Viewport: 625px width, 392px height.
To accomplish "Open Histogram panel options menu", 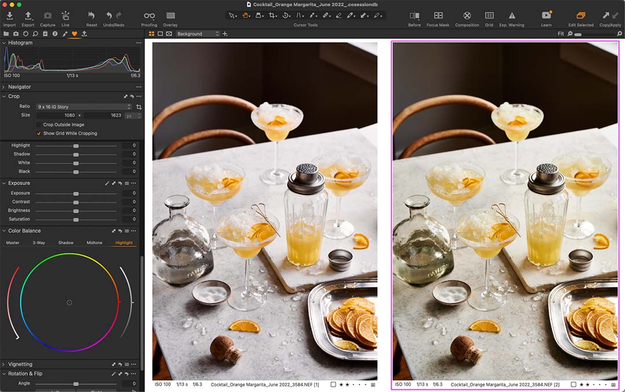I will click(139, 43).
